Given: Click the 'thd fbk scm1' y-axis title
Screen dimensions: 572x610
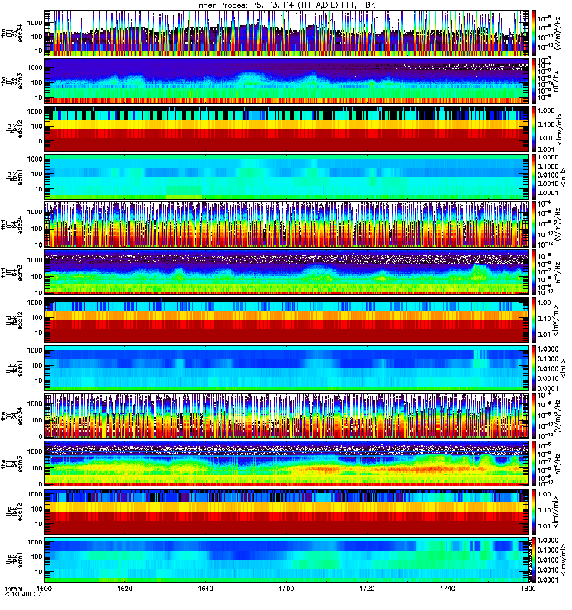Looking at the screenshot, I should point(14,368).
